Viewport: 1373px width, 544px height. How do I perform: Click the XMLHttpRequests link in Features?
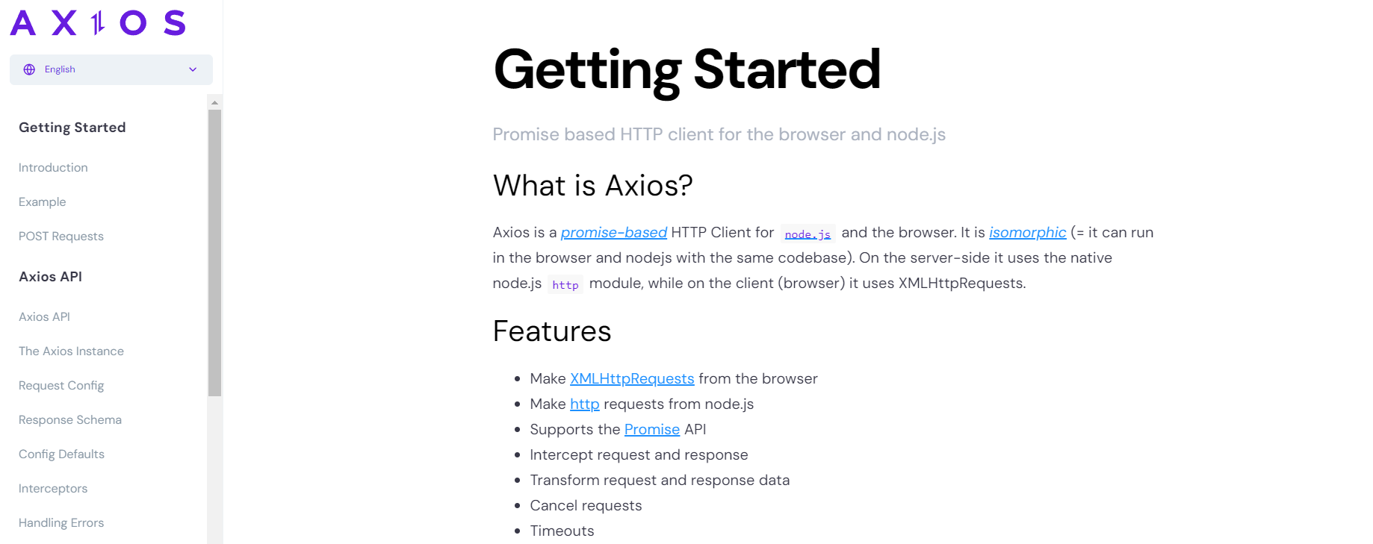pyautogui.click(x=632, y=378)
